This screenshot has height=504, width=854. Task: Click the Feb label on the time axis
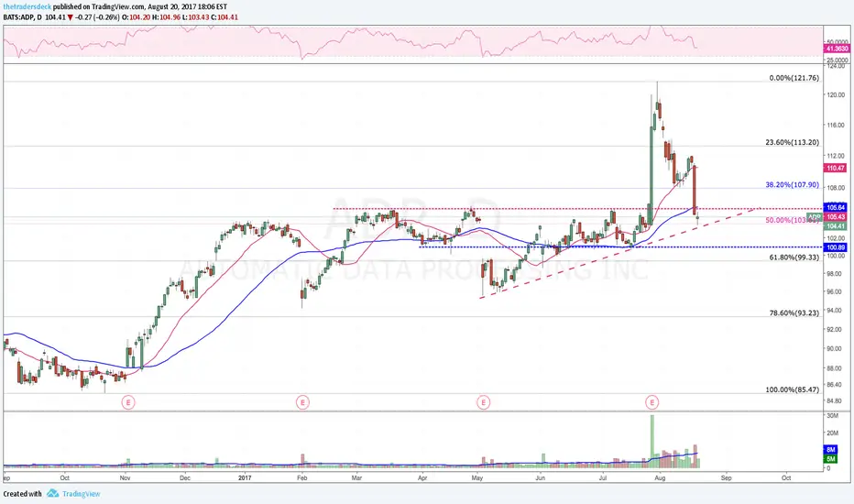pos(301,477)
